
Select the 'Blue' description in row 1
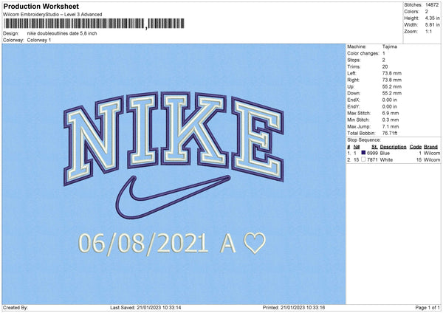(x=385, y=153)
